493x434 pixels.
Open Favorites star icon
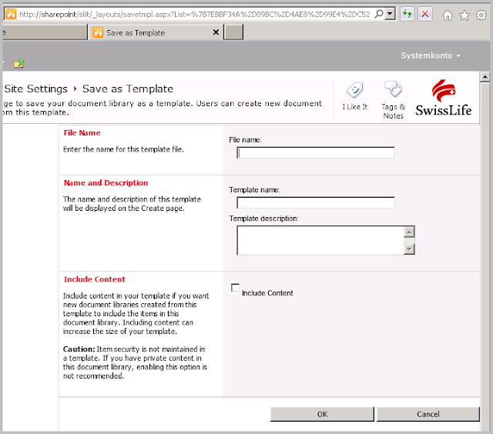point(464,15)
